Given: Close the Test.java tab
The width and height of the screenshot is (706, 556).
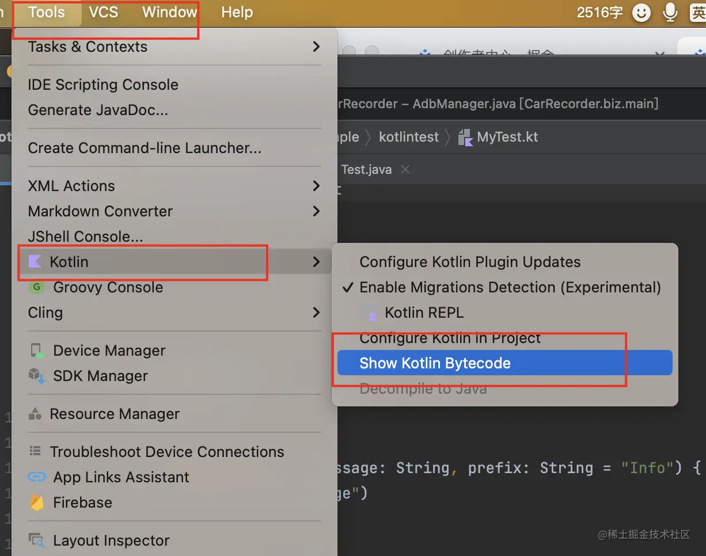Looking at the screenshot, I should pyautogui.click(x=405, y=169).
